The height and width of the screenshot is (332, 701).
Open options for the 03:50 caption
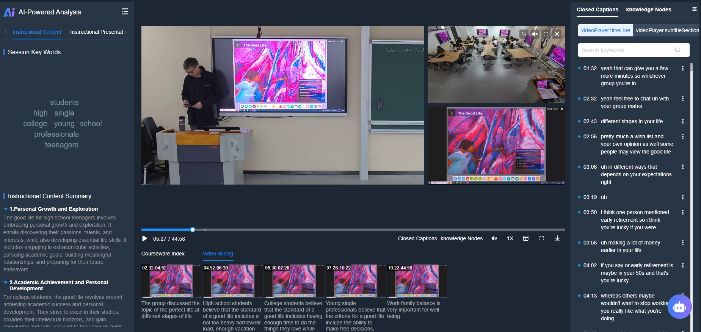[x=683, y=212]
